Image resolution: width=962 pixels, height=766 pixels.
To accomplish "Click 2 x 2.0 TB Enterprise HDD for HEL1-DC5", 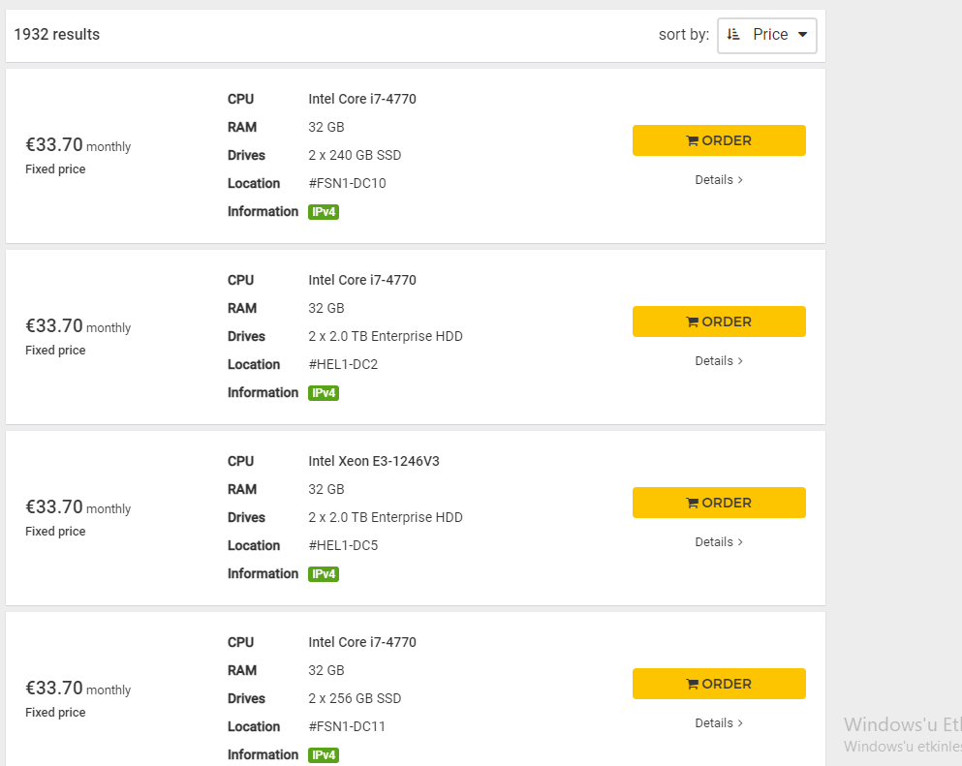I will pos(386,517).
